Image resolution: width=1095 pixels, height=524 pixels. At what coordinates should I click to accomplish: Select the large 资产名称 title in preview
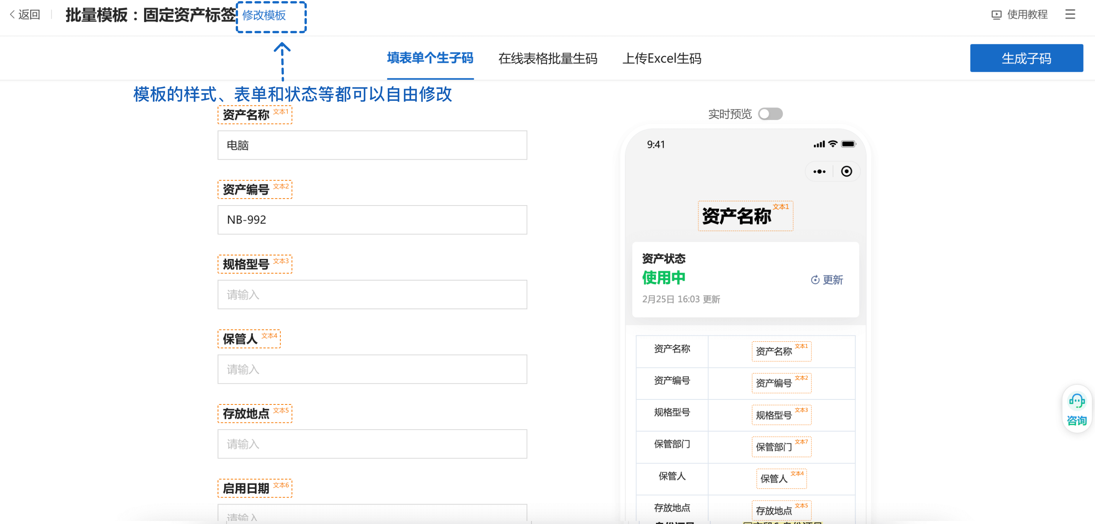click(745, 216)
